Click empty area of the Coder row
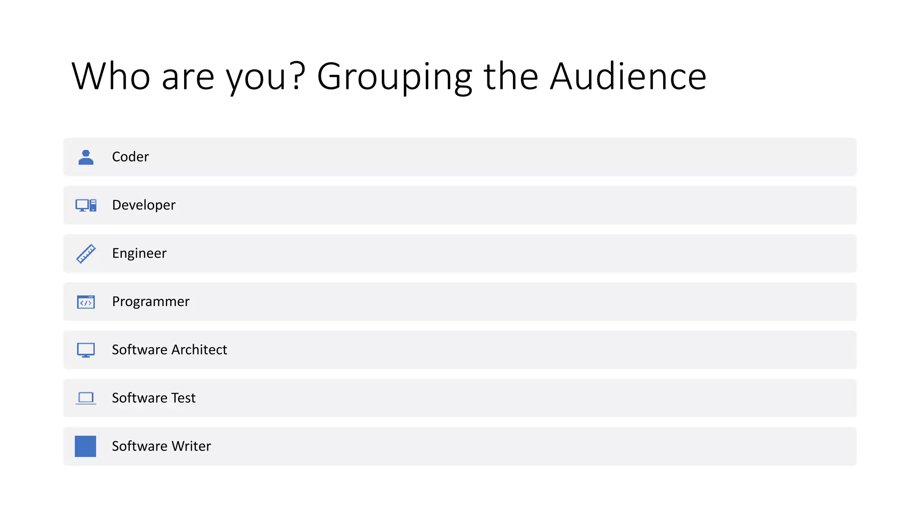 pyautogui.click(x=494, y=157)
